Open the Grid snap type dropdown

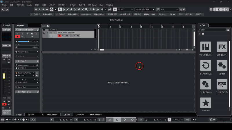click(125, 10)
